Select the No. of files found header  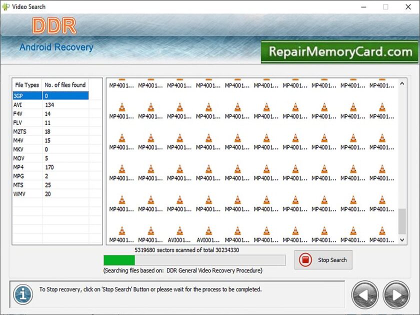tap(65, 85)
